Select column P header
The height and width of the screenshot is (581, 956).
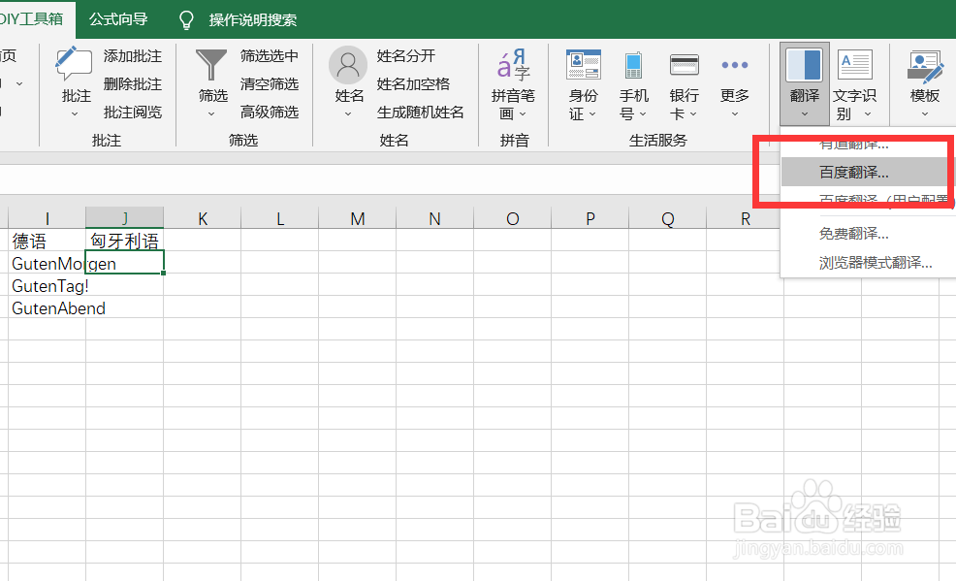point(590,218)
